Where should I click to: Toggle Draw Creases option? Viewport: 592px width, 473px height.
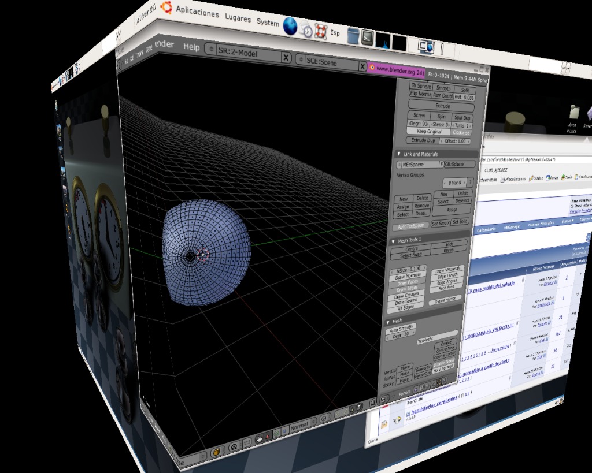(406, 295)
